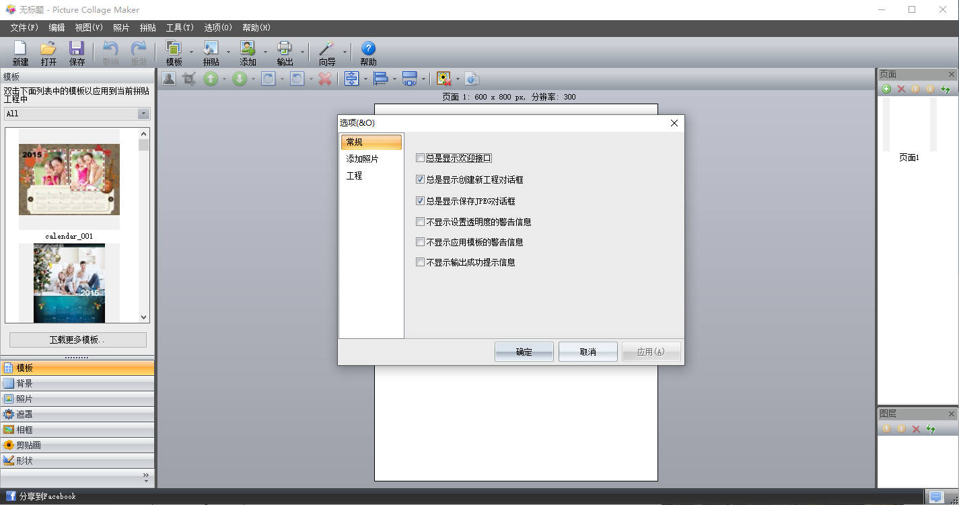The height and width of the screenshot is (505, 959).
Task: Expand the 添加 toolbar dropdown arrow
Action: [x=266, y=52]
